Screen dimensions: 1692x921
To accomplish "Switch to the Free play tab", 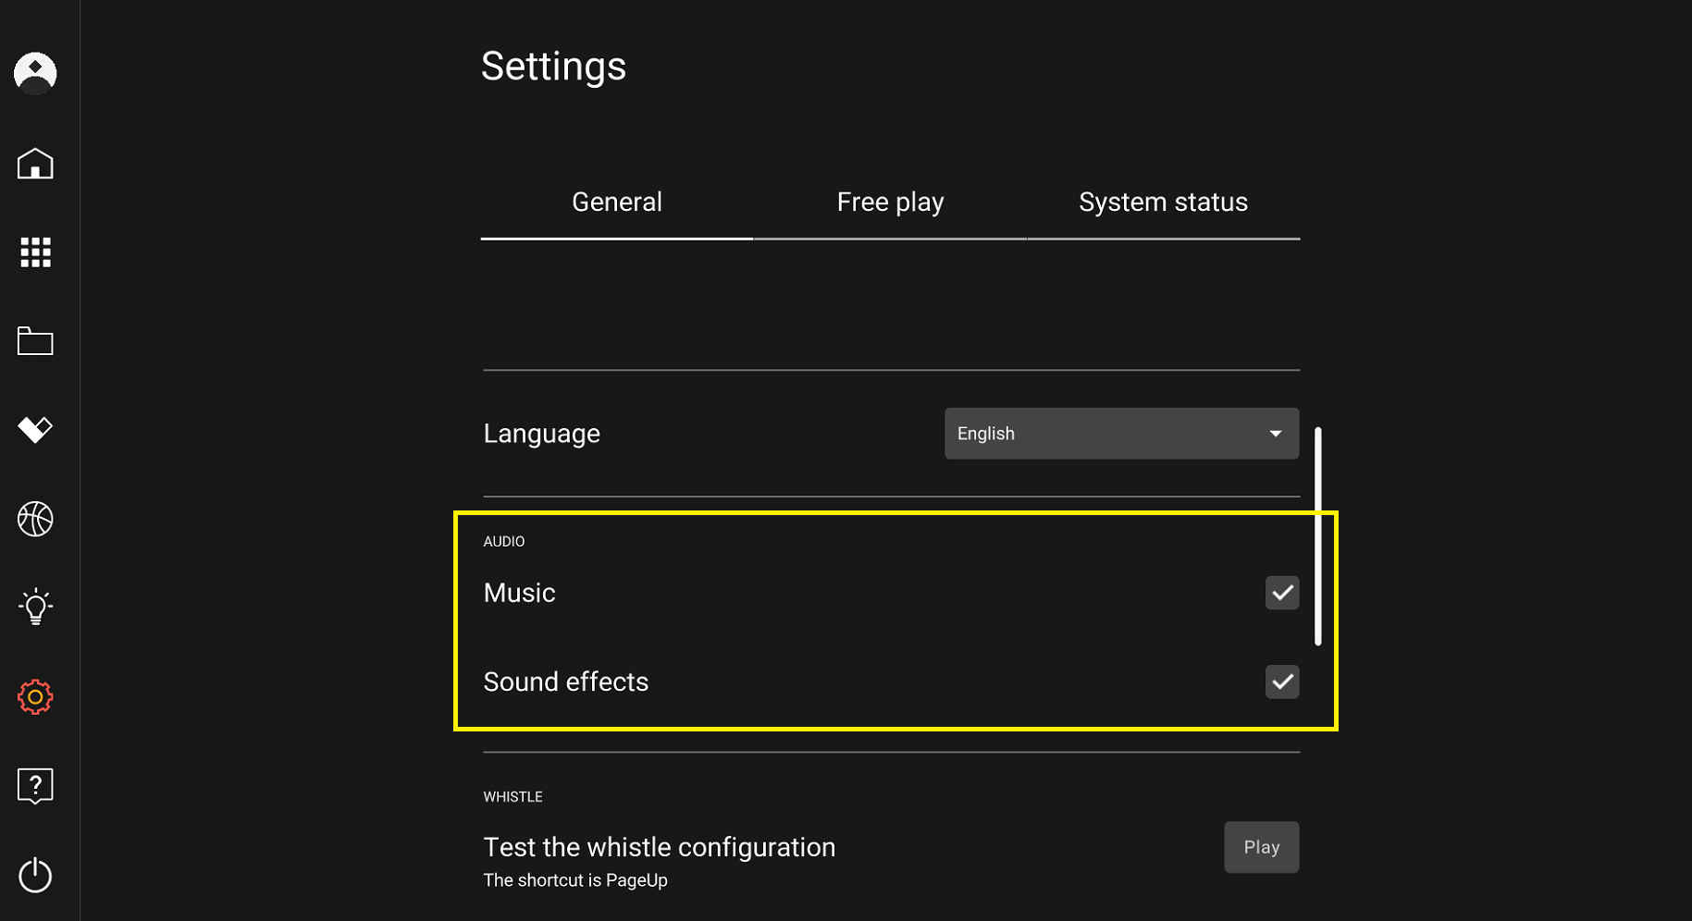I will 890,203.
